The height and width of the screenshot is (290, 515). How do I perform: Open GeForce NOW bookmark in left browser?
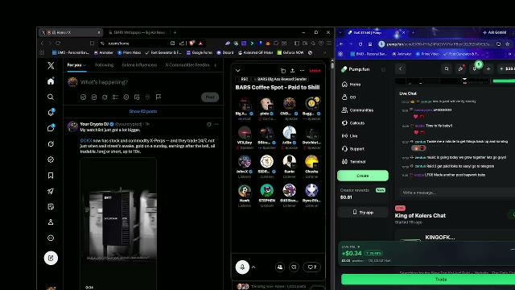click(290, 52)
